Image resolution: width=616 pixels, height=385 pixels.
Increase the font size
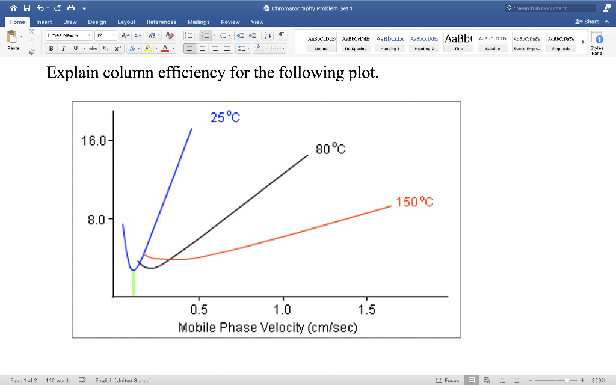click(125, 35)
